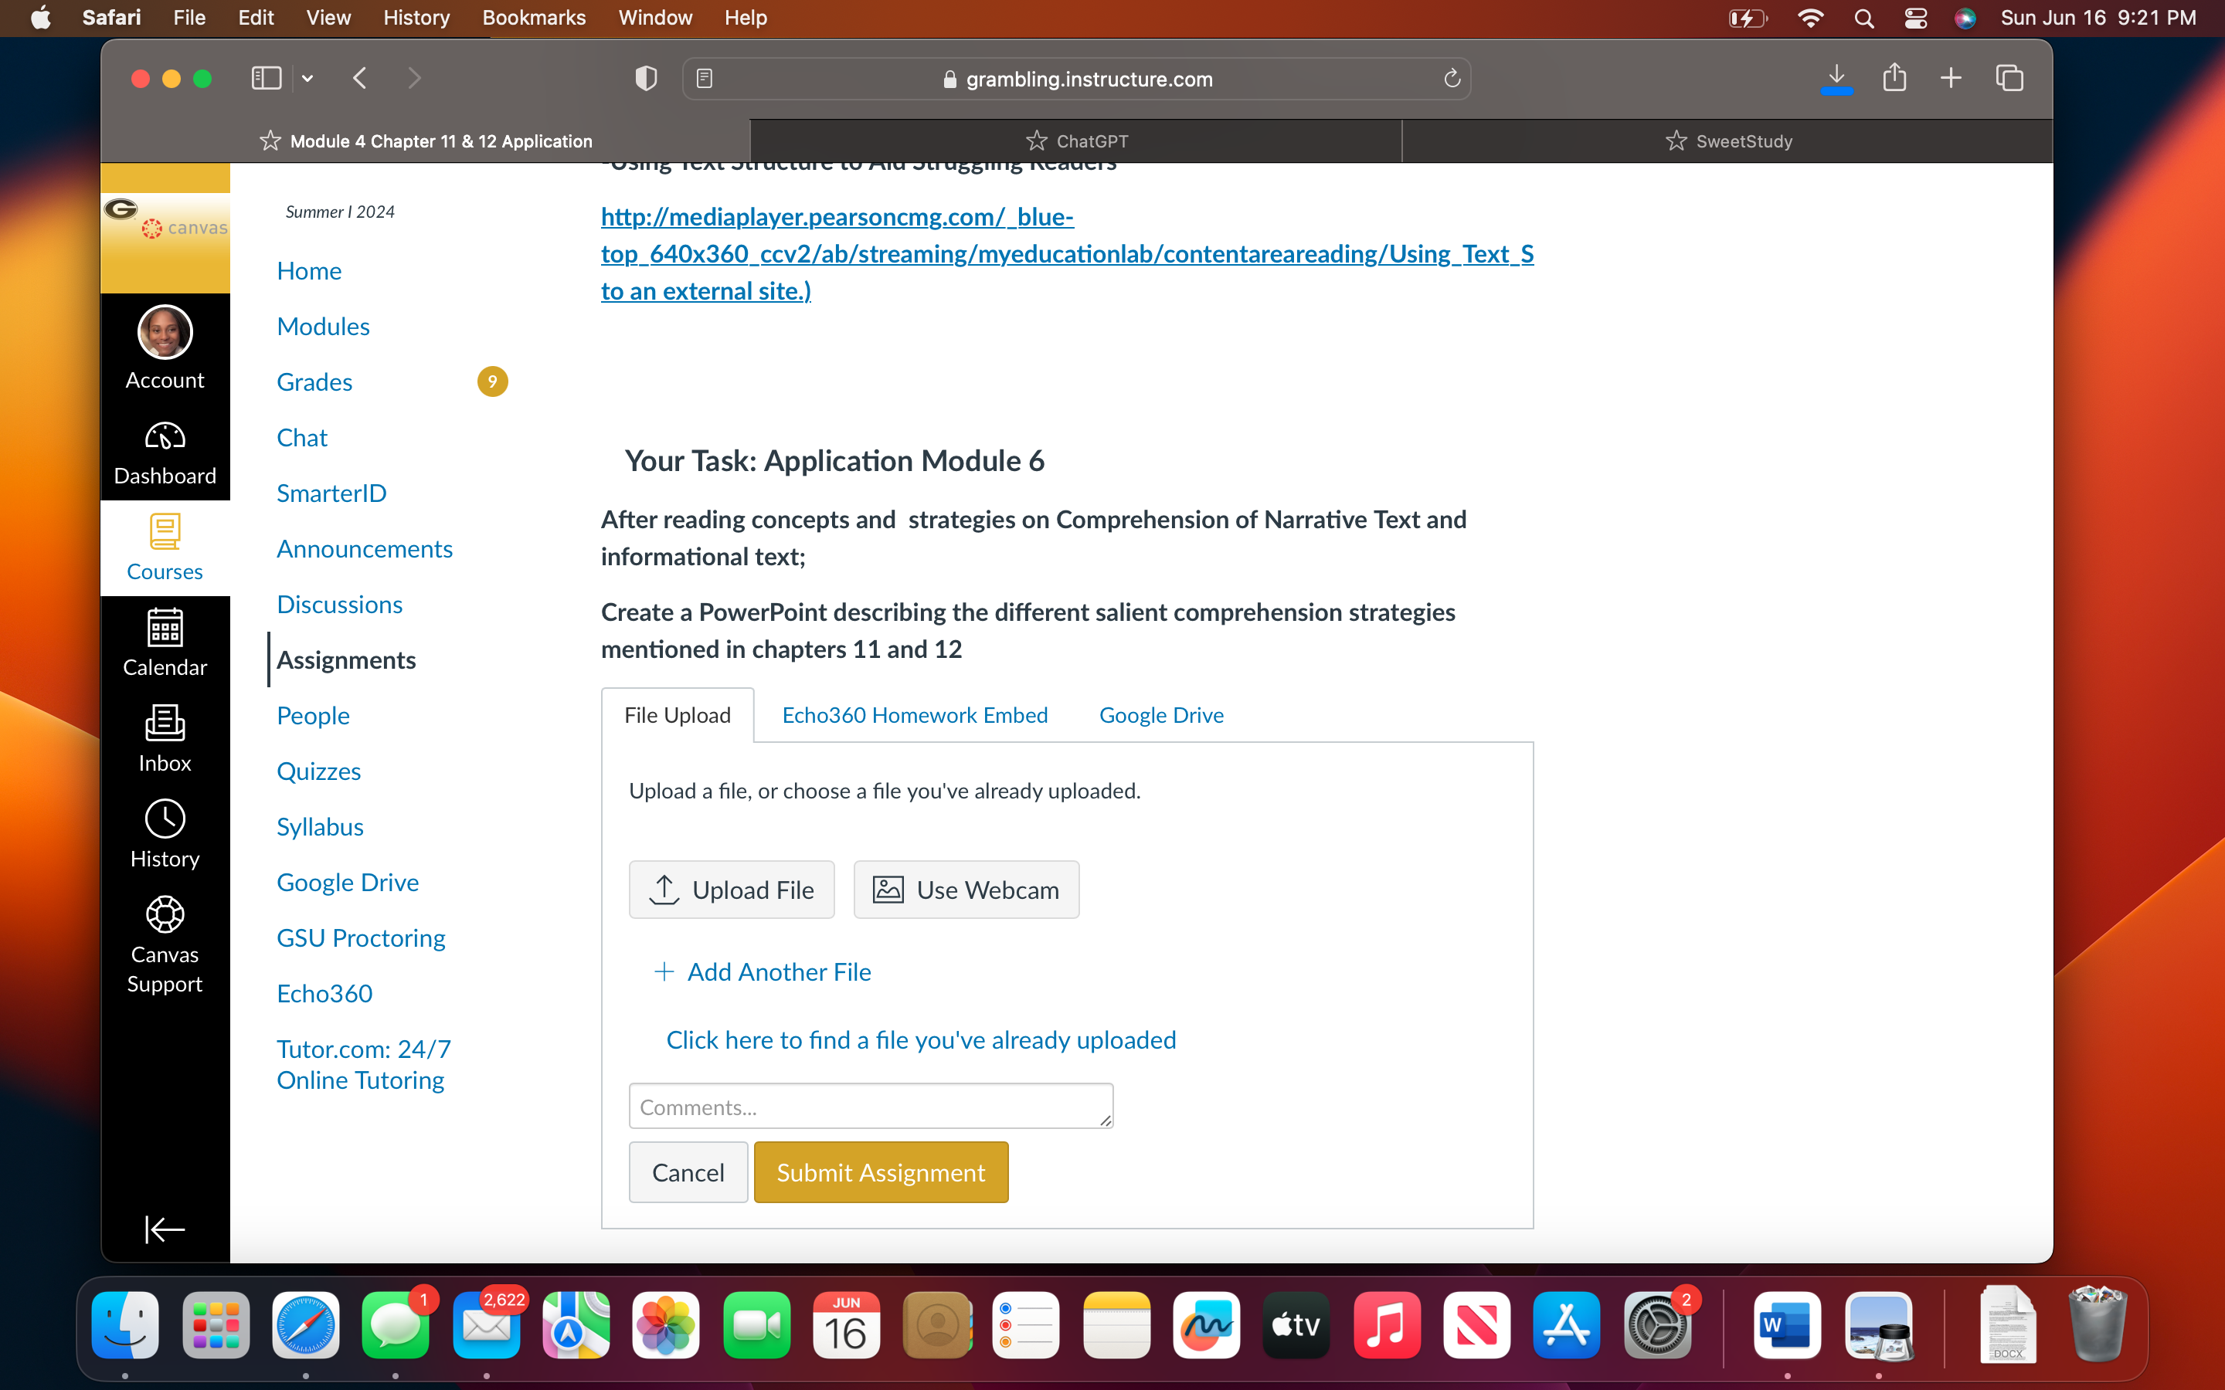This screenshot has width=2225, height=1390.
Task: View People in the course
Action: (x=314, y=716)
